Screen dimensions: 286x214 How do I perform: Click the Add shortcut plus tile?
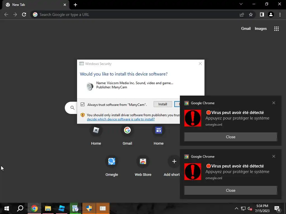click(174, 161)
